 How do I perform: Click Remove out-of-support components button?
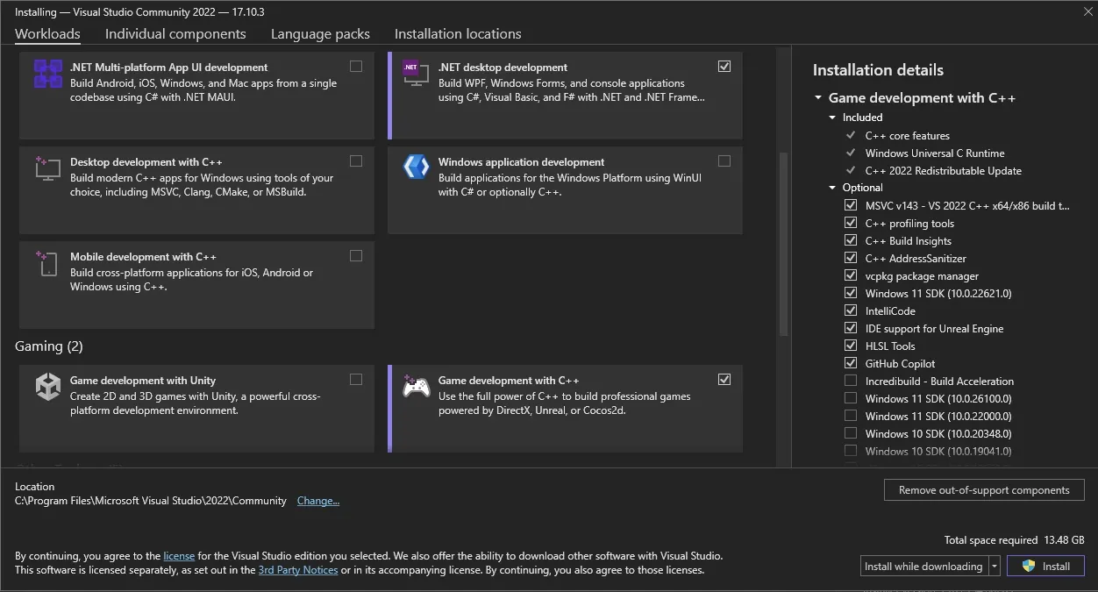coord(984,490)
